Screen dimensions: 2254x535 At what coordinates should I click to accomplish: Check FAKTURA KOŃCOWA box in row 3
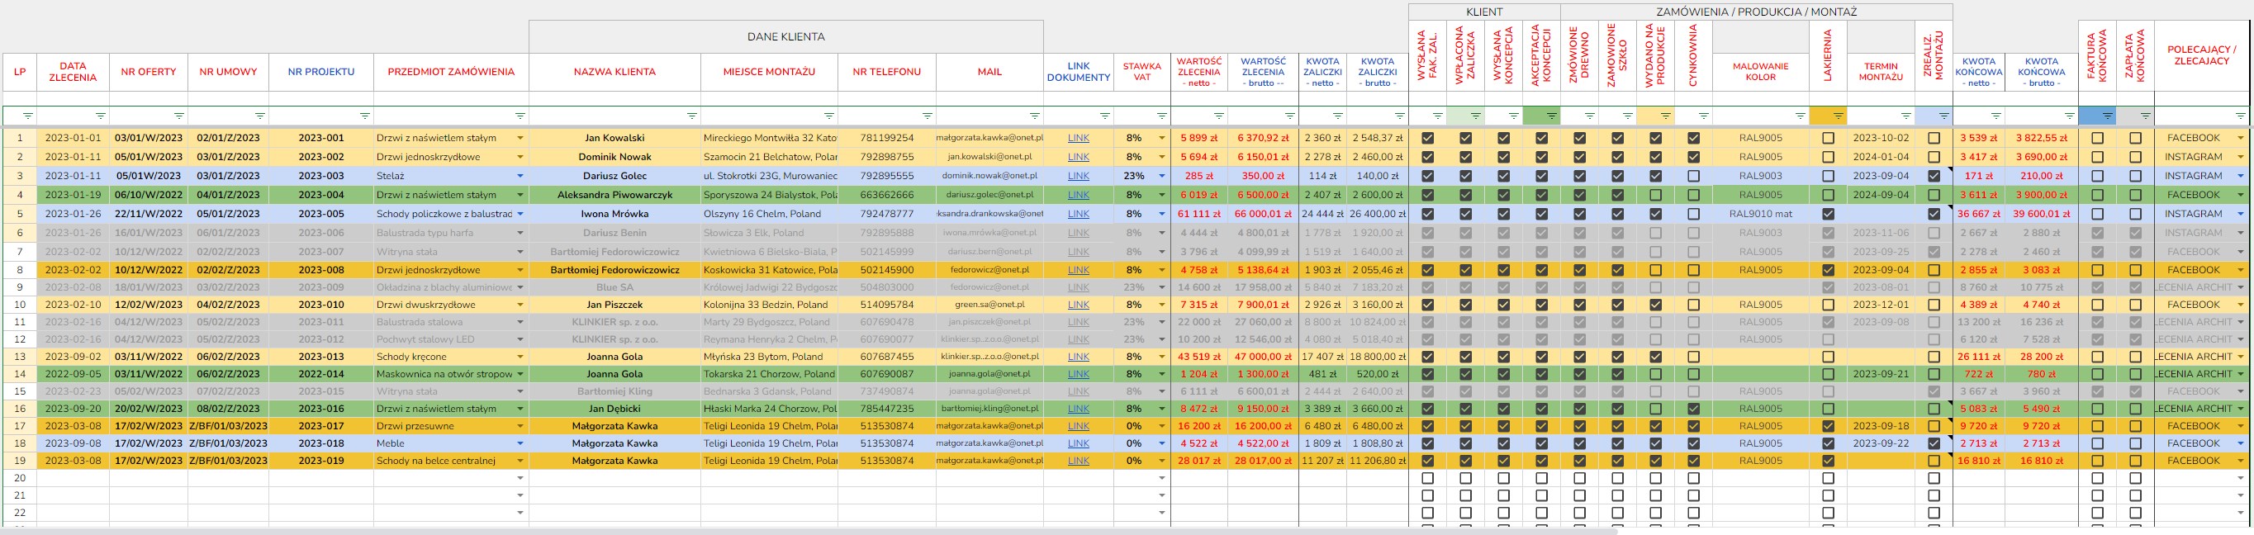(x=2097, y=176)
